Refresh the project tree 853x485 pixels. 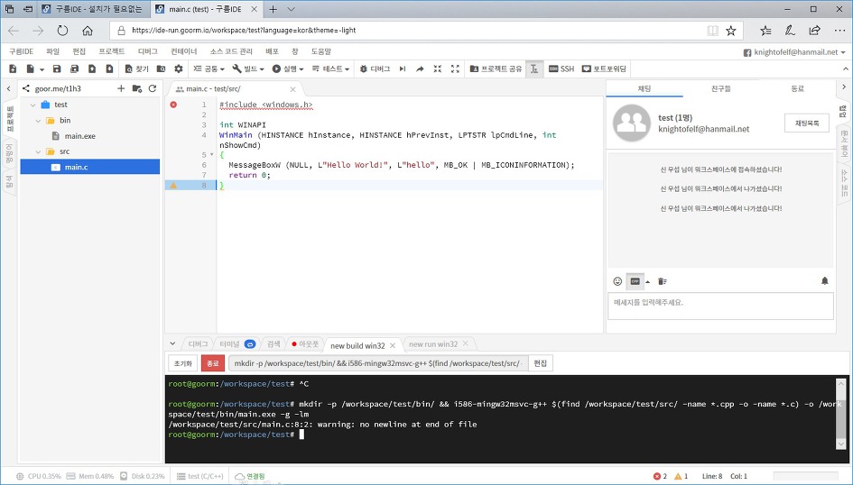click(x=153, y=88)
